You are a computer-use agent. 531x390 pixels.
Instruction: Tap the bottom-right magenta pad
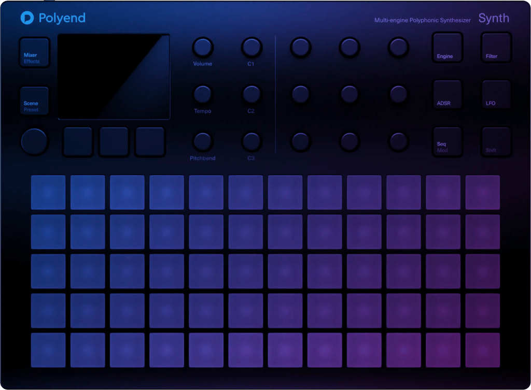pos(482,350)
